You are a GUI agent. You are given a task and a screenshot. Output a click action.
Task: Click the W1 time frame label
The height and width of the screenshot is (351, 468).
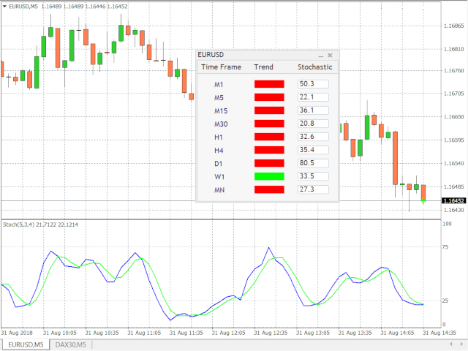click(219, 177)
